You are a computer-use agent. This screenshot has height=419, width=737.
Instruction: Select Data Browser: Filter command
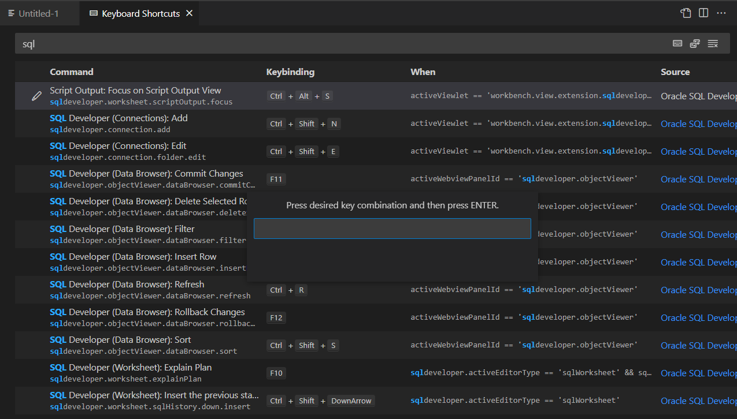122,229
